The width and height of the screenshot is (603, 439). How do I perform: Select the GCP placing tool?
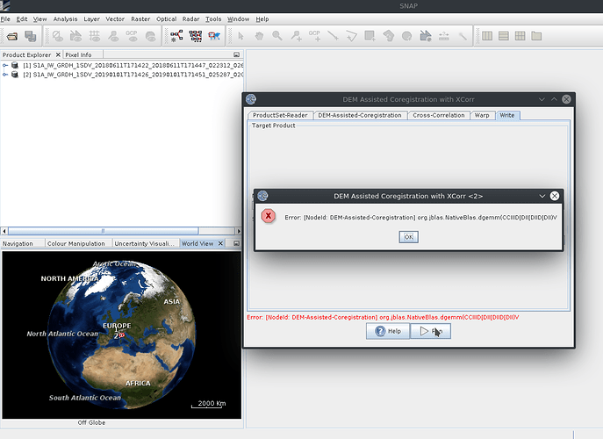point(314,36)
